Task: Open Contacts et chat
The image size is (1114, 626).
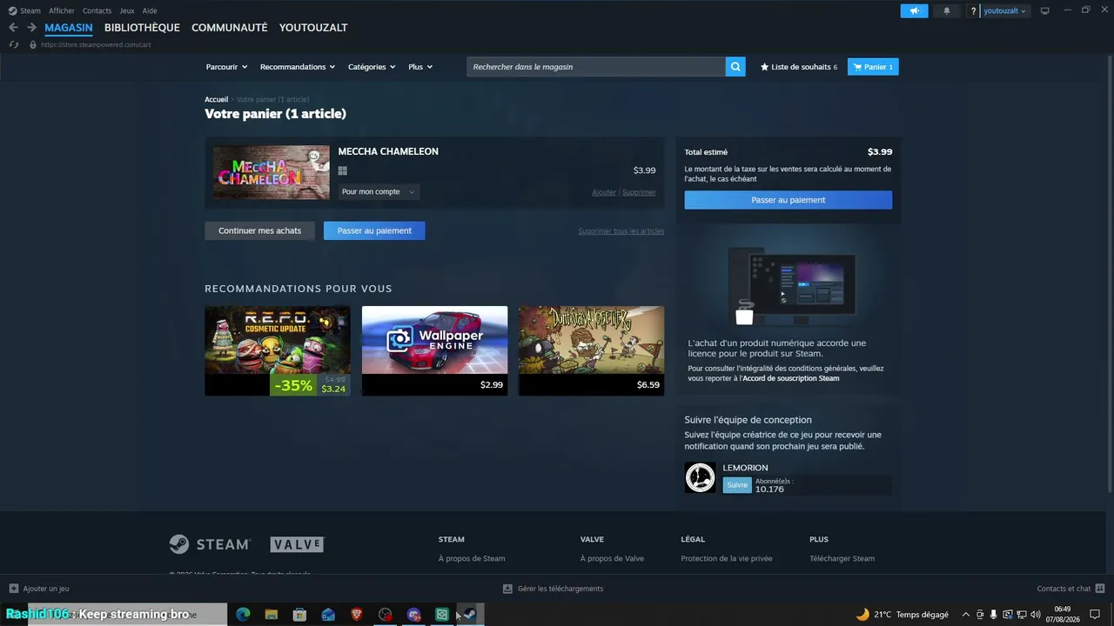Action: tap(1070, 589)
